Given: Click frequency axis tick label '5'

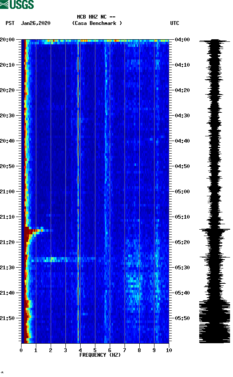Looking at the screenshot, I should pyautogui.click(x=95, y=350).
